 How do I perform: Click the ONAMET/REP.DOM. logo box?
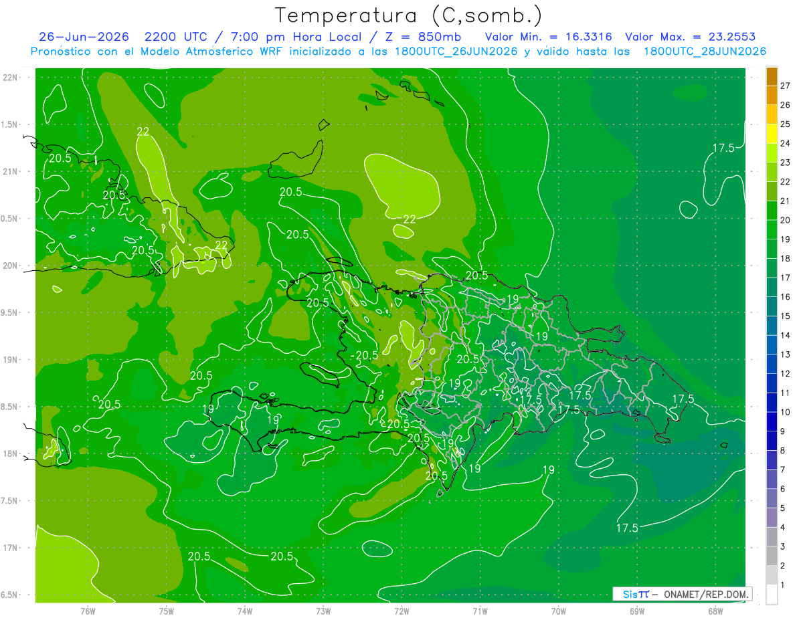point(683,594)
